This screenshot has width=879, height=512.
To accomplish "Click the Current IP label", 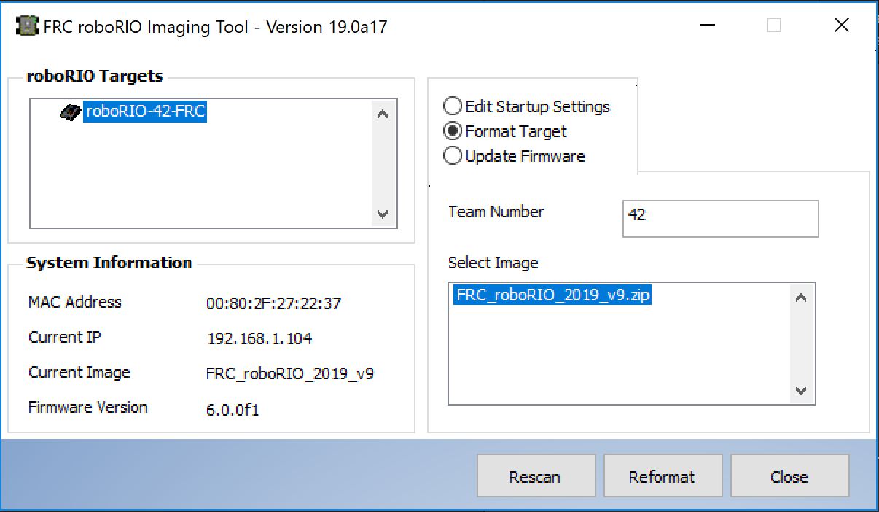I will click(x=65, y=337).
